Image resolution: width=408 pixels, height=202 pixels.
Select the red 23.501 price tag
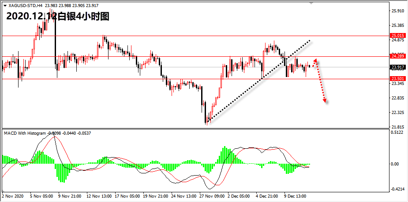398,79
